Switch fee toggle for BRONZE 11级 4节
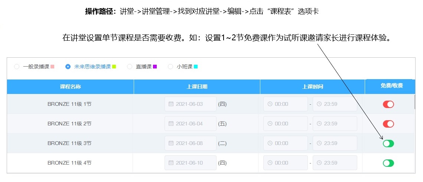The image size is (423, 182). pyautogui.click(x=388, y=163)
